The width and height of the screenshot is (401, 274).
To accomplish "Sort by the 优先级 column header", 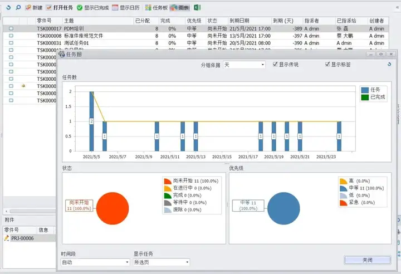I will pyautogui.click(x=195, y=21).
